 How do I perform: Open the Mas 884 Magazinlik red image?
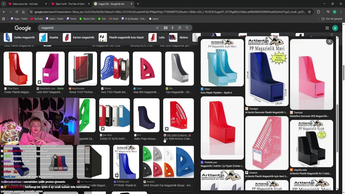coord(147,68)
